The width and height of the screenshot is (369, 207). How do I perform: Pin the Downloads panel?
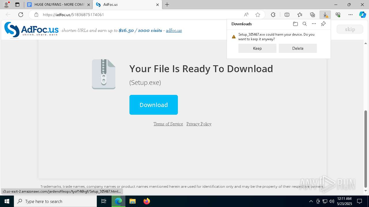[x=323, y=24]
